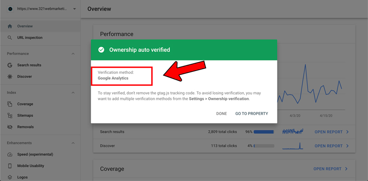Collapse the Index sidebar section

point(73,93)
